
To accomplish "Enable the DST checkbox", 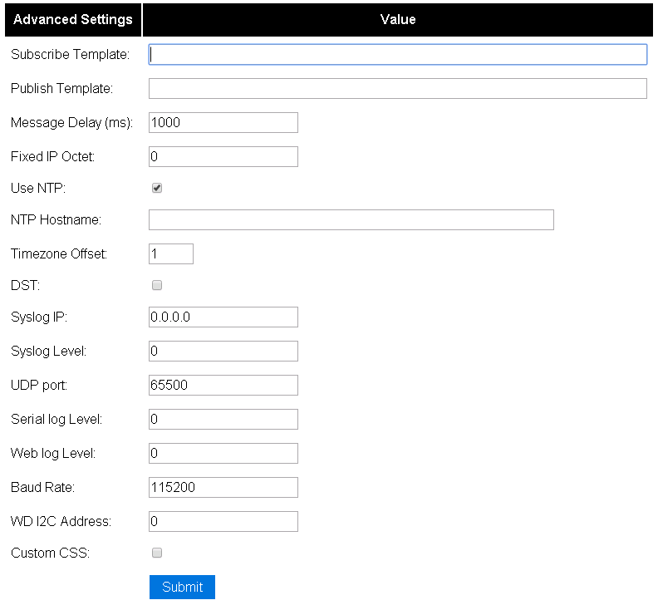I will (157, 286).
